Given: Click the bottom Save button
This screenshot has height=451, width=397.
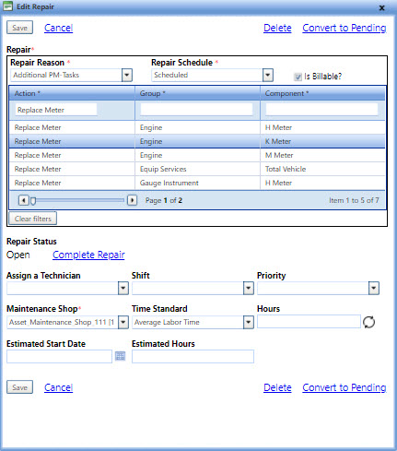Looking at the screenshot, I should (19, 387).
